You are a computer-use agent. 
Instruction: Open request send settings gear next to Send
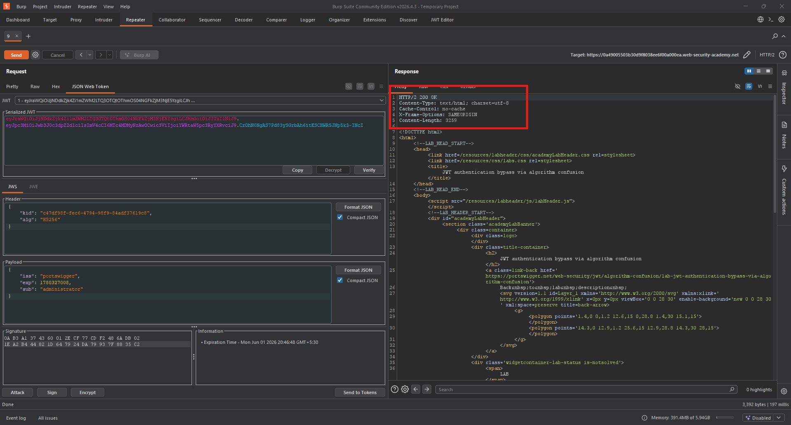[x=35, y=55]
